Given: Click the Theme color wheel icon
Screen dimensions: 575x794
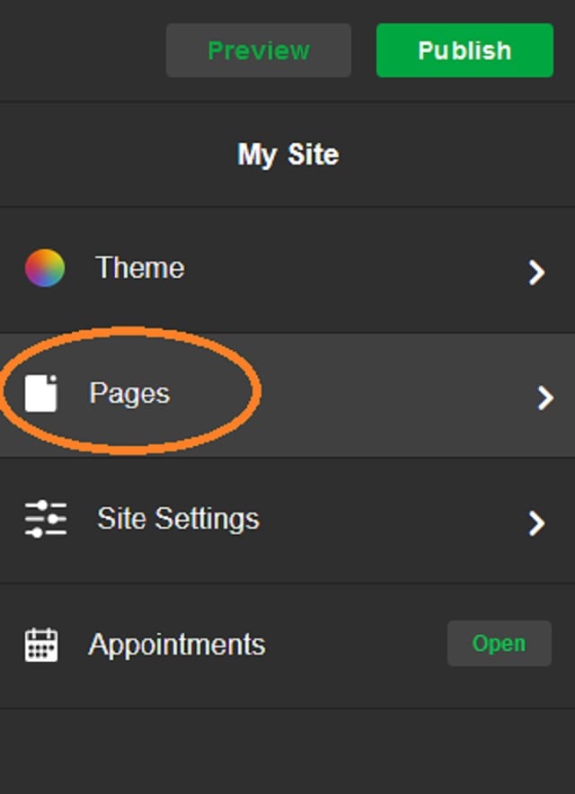Looking at the screenshot, I should click(x=45, y=268).
